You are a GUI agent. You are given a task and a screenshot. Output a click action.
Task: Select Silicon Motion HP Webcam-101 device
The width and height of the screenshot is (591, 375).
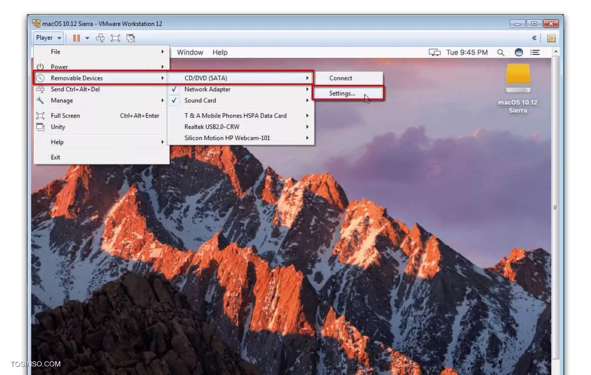click(241, 138)
